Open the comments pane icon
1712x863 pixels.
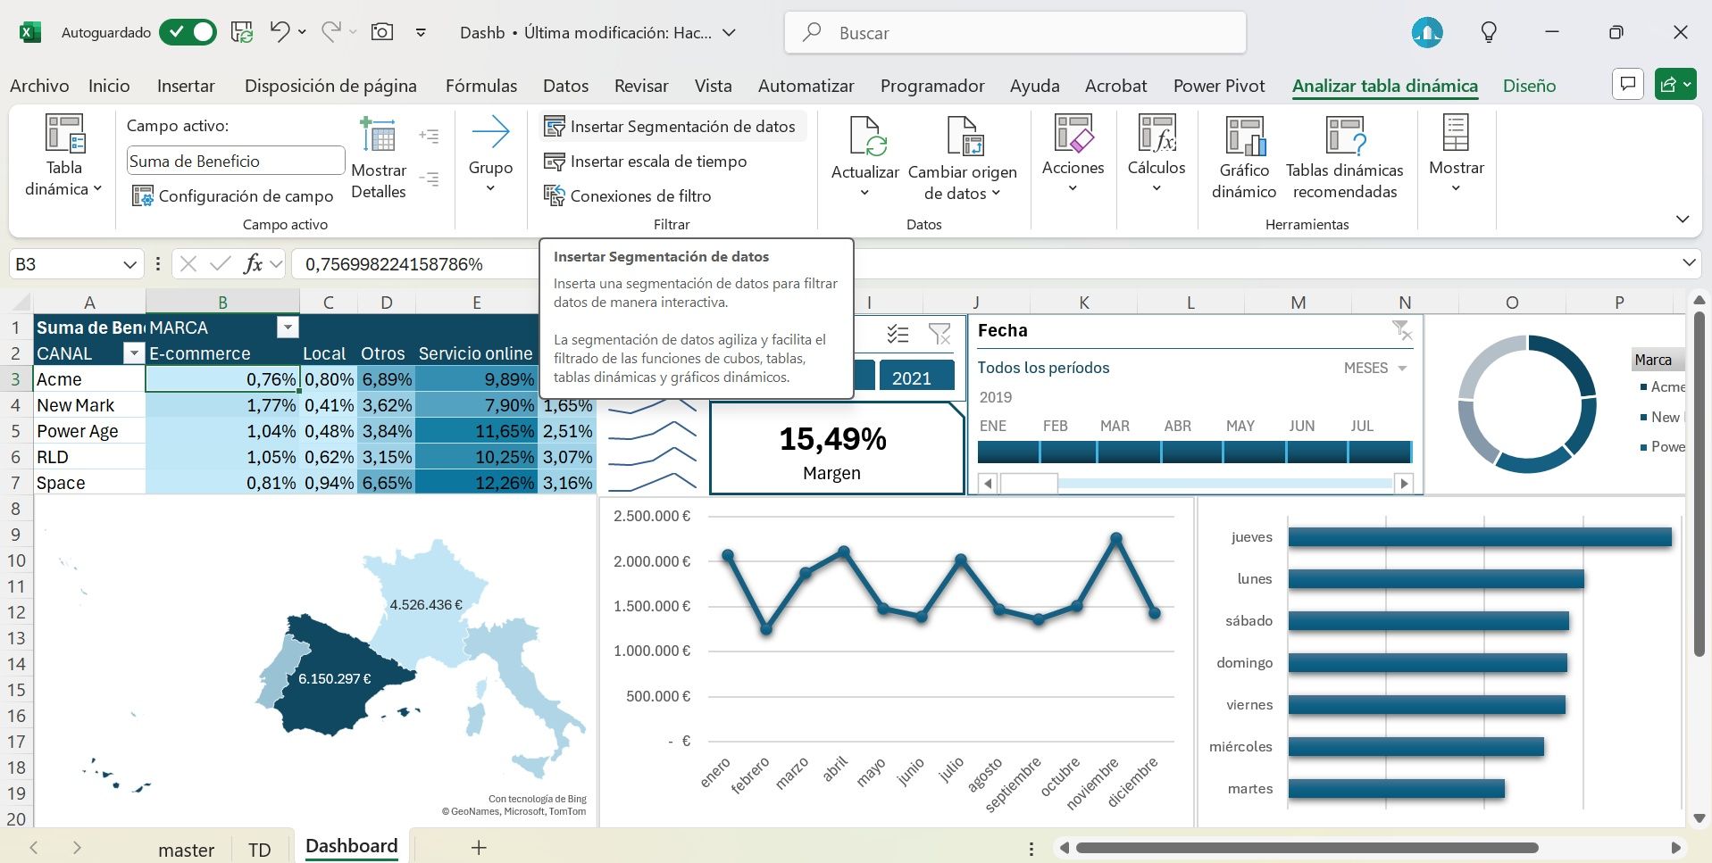(1628, 85)
